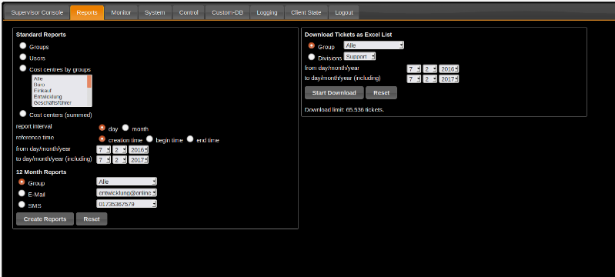The width and height of the screenshot is (615, 277).
Task: Open the Supervisor Console tab
Action: pos(37,12)
